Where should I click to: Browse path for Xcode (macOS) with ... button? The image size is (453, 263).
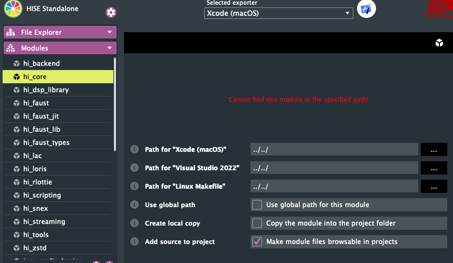click(x=433, y=150)
